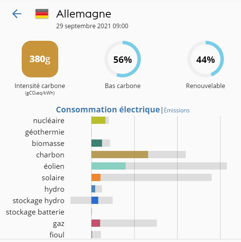241x242 pixels.
Task: Switch to the Émissions view
Action: [x=177, y=111]
